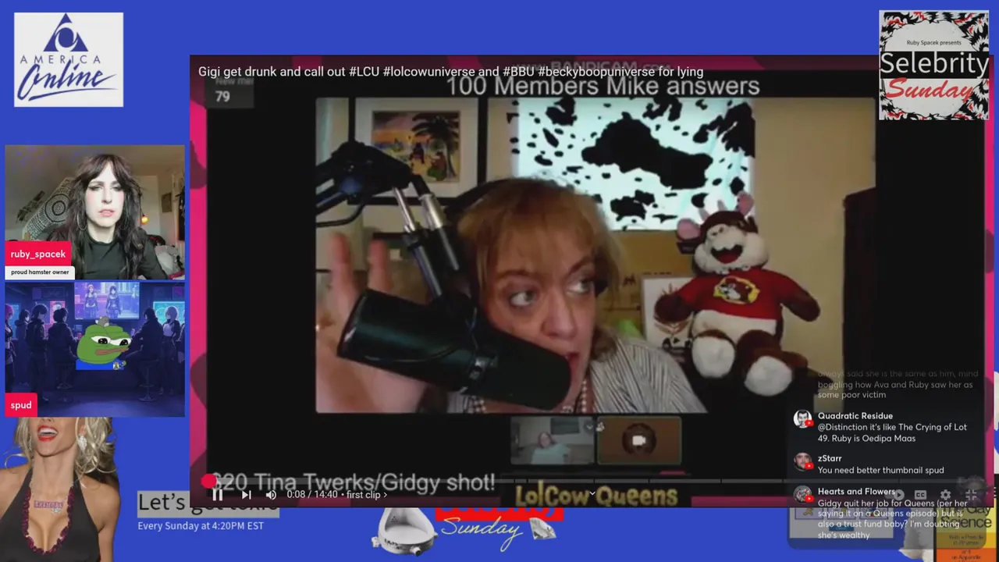Open the player settings gear
This screenshot has height=562, width=999.
(945, 494)
